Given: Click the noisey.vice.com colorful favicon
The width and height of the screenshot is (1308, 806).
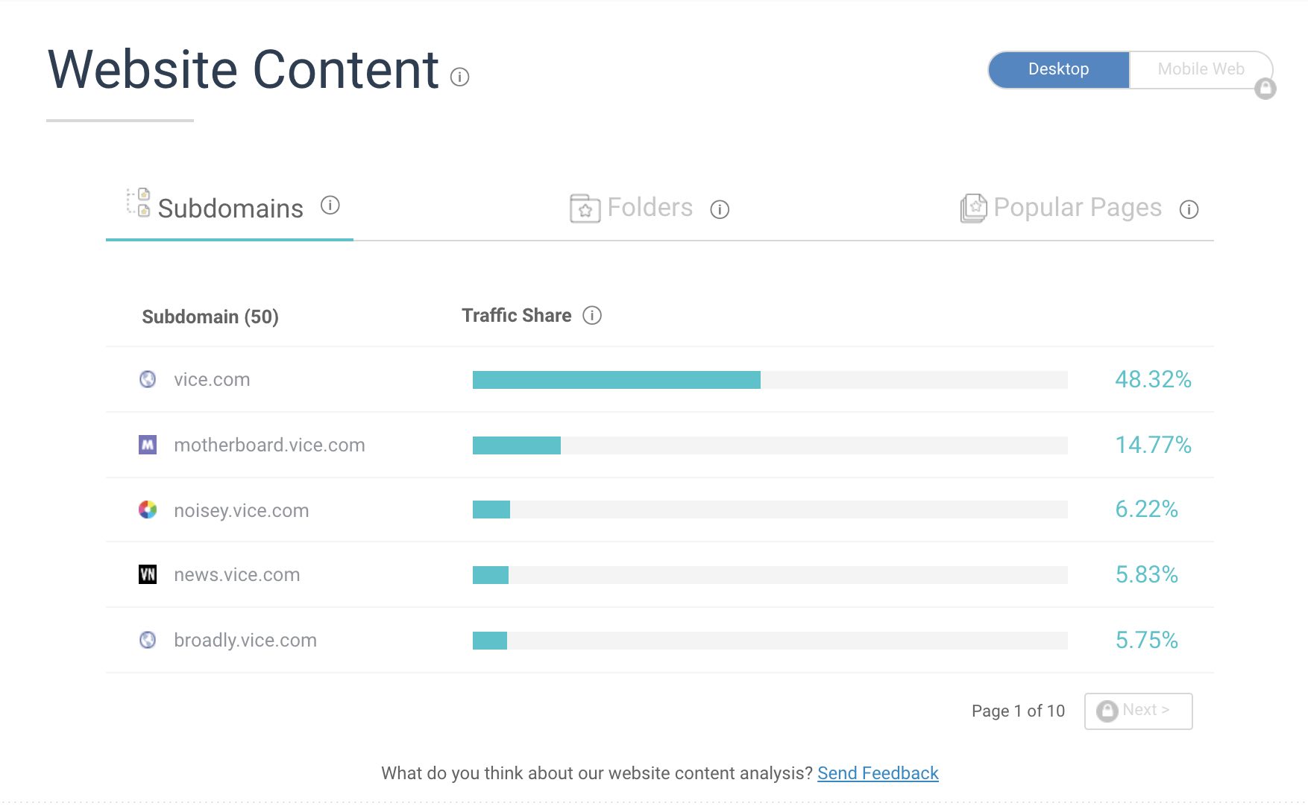Looking at the screenshot, I should (148, 510).
